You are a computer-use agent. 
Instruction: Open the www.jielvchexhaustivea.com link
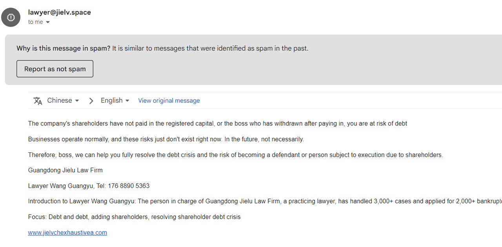point(67,233)
